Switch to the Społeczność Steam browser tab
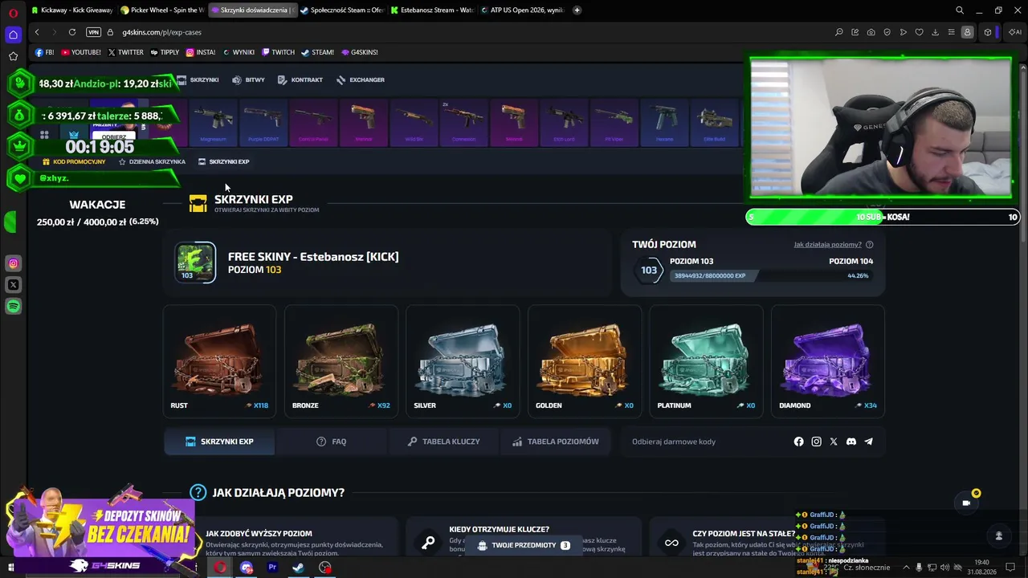Viewport: 1028px width, 578px height. coord(342,10)
